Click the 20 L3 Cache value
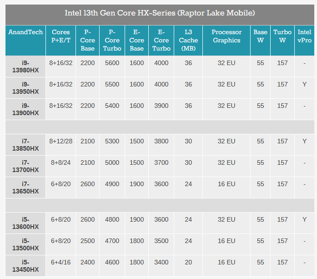317x279 pixels. (188, 263)
